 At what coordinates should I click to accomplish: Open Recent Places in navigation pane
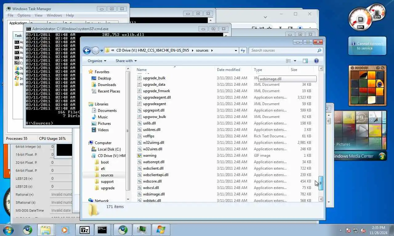109,91
